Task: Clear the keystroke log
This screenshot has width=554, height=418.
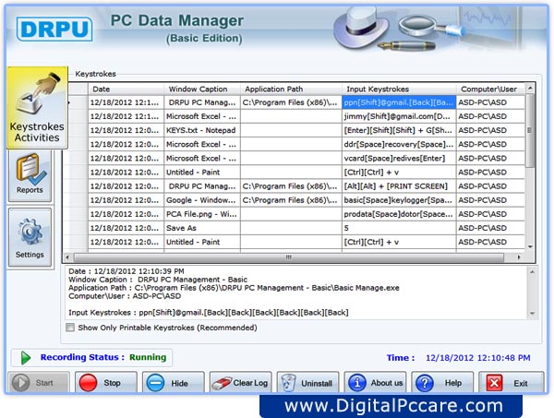Action: pyautogui.click(x=241, y=383)
